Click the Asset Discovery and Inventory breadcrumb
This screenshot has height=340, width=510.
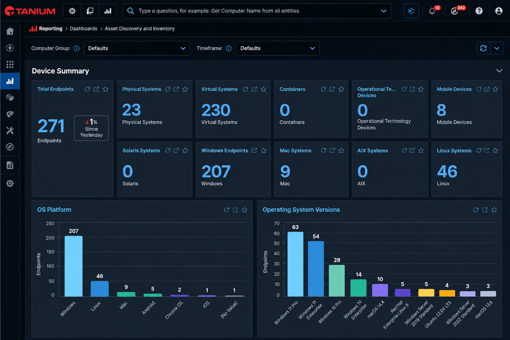coord(140,29)
